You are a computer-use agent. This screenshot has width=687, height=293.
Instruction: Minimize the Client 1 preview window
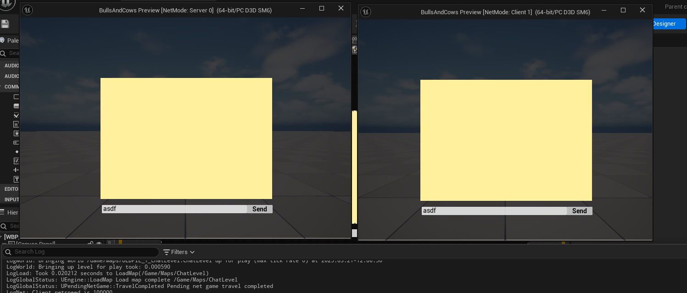(x=604, y=10)
